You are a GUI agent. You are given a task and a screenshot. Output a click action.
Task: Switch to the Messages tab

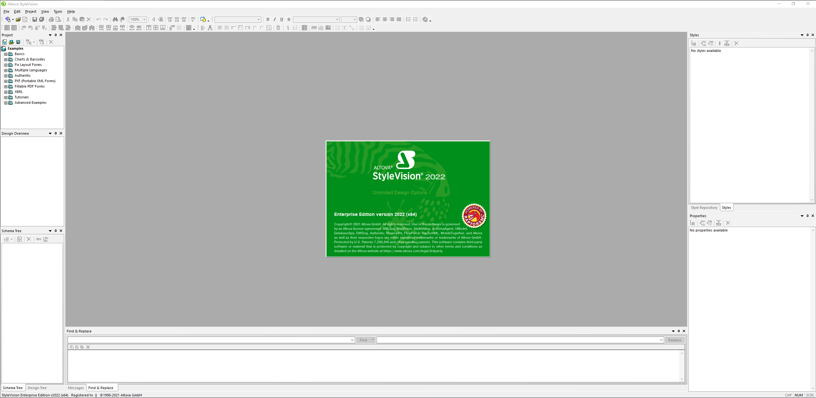76,388
